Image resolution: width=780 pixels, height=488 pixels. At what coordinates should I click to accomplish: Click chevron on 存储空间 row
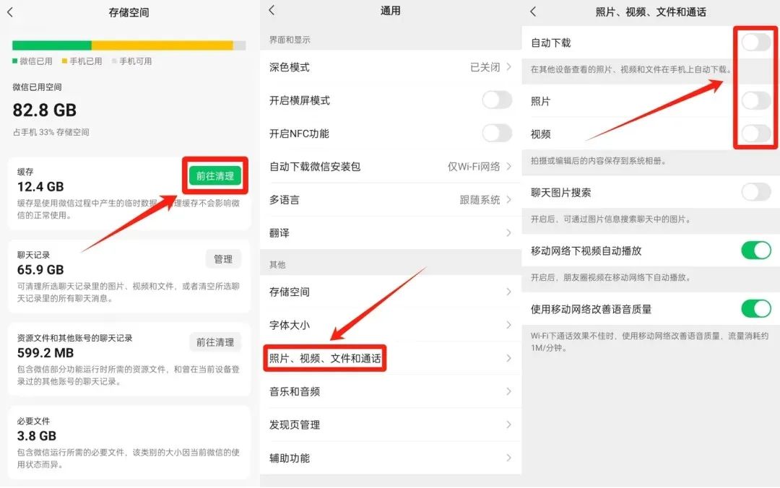tap(508, 292)
